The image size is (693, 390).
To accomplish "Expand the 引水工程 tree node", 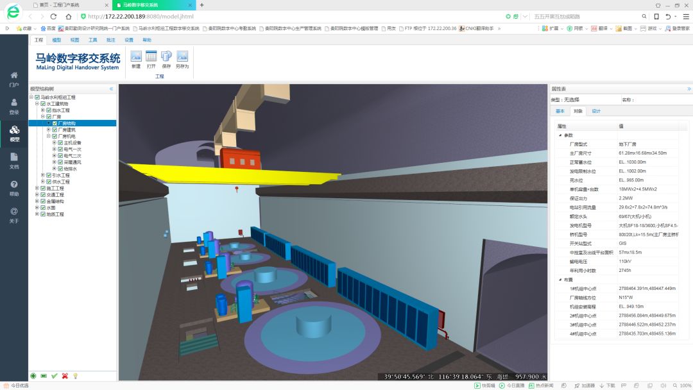I will click(x=43, y=175).
